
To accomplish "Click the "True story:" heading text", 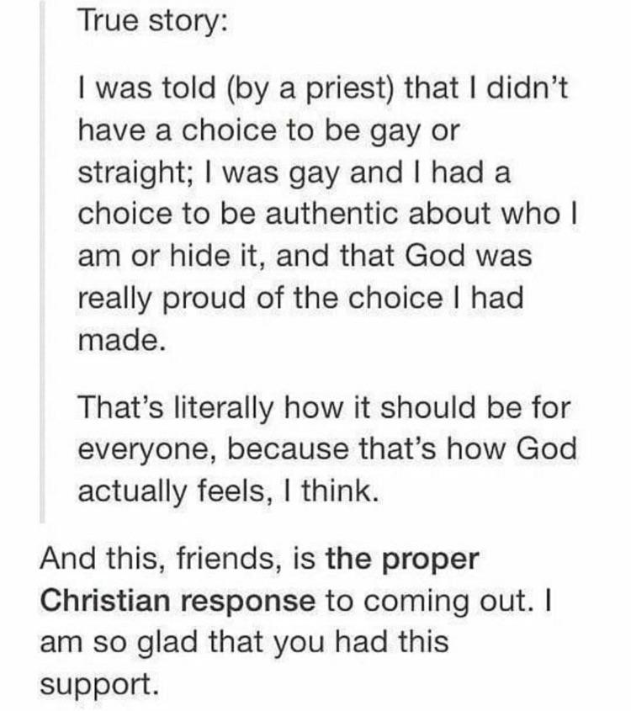I will tap(151, 22).
